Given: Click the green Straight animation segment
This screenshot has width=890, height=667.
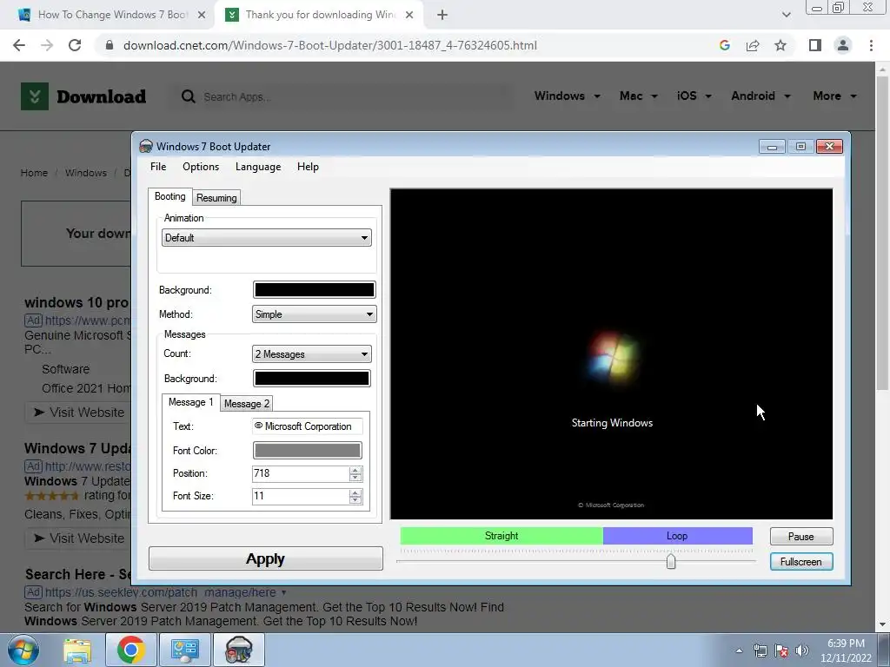Looking at the screenshot, I should pyautogui.click(x=501, y=535).
